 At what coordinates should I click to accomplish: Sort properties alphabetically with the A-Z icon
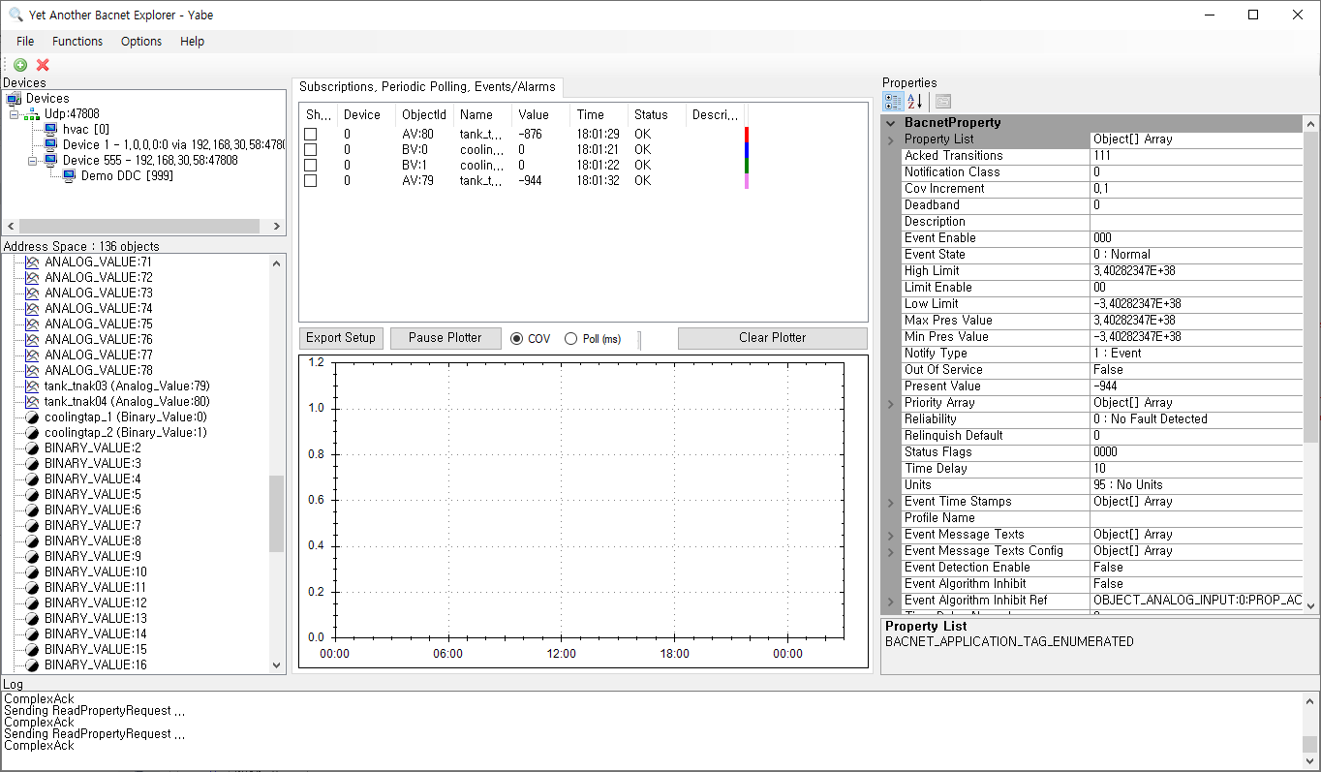pos(914,102)
